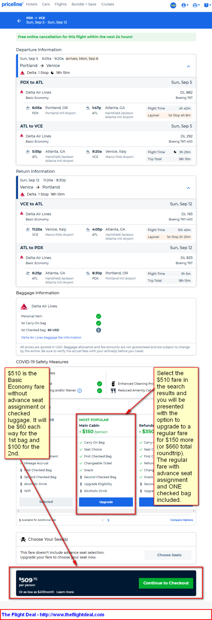Click the 1st Carry-On bag green checkmark
Viewport: 212px width, 620px height.
pos(98,323)
